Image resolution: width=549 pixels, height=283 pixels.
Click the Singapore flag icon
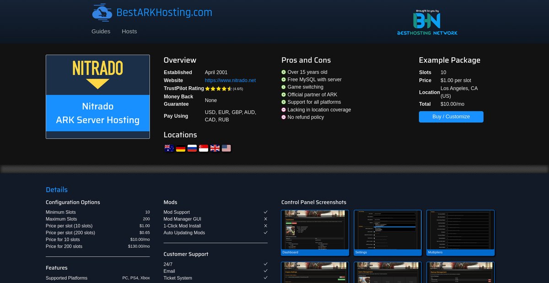[204, 148]
